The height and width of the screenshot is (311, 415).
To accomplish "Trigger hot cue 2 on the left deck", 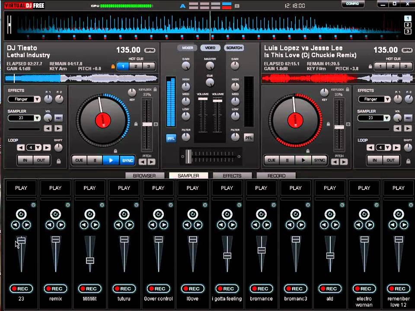I will click(x=136, y=67).
